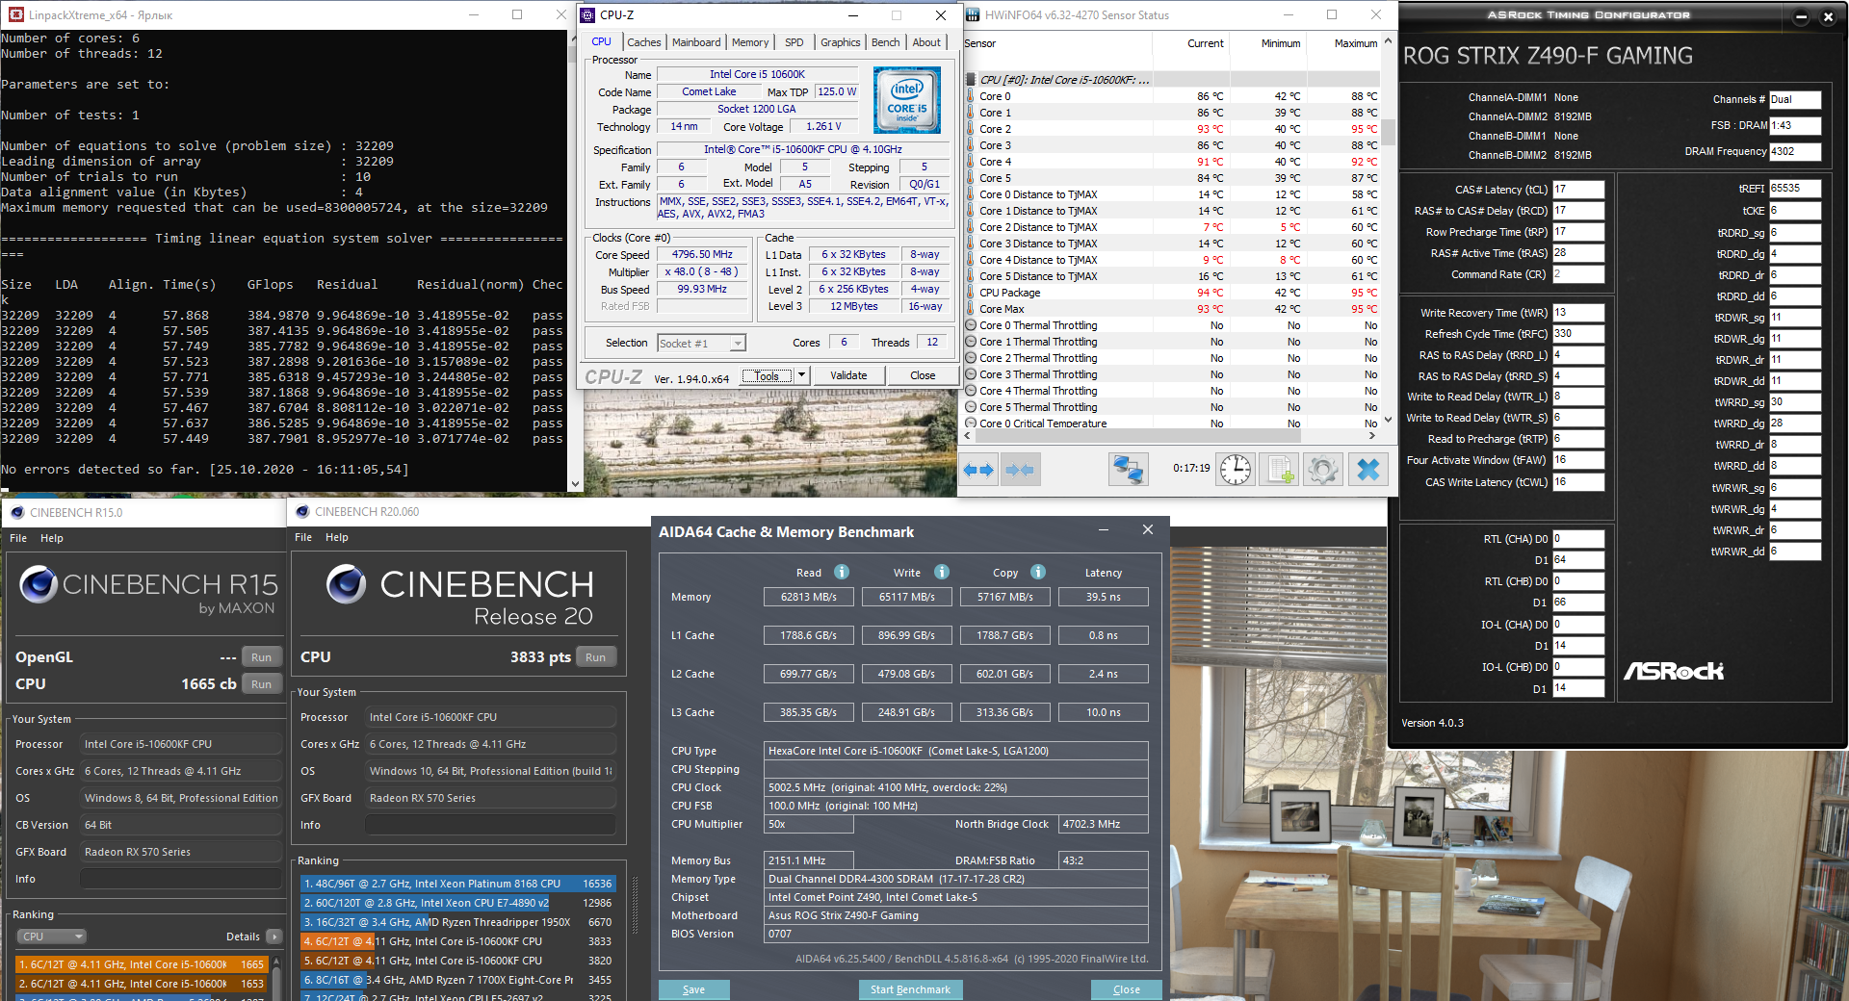The image size is (1849, 1001).
Task: Click thermometer icon beside Core Max sensor
Action: click(x=971, y=309)
